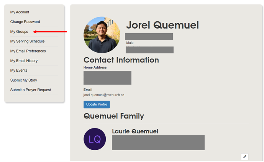Screen dimensions: 264x162
Task: Go to My Groups
Action: click(x=19, y=32)
